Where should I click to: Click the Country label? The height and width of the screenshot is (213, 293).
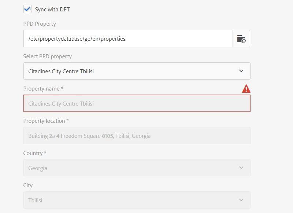point(35,153)
